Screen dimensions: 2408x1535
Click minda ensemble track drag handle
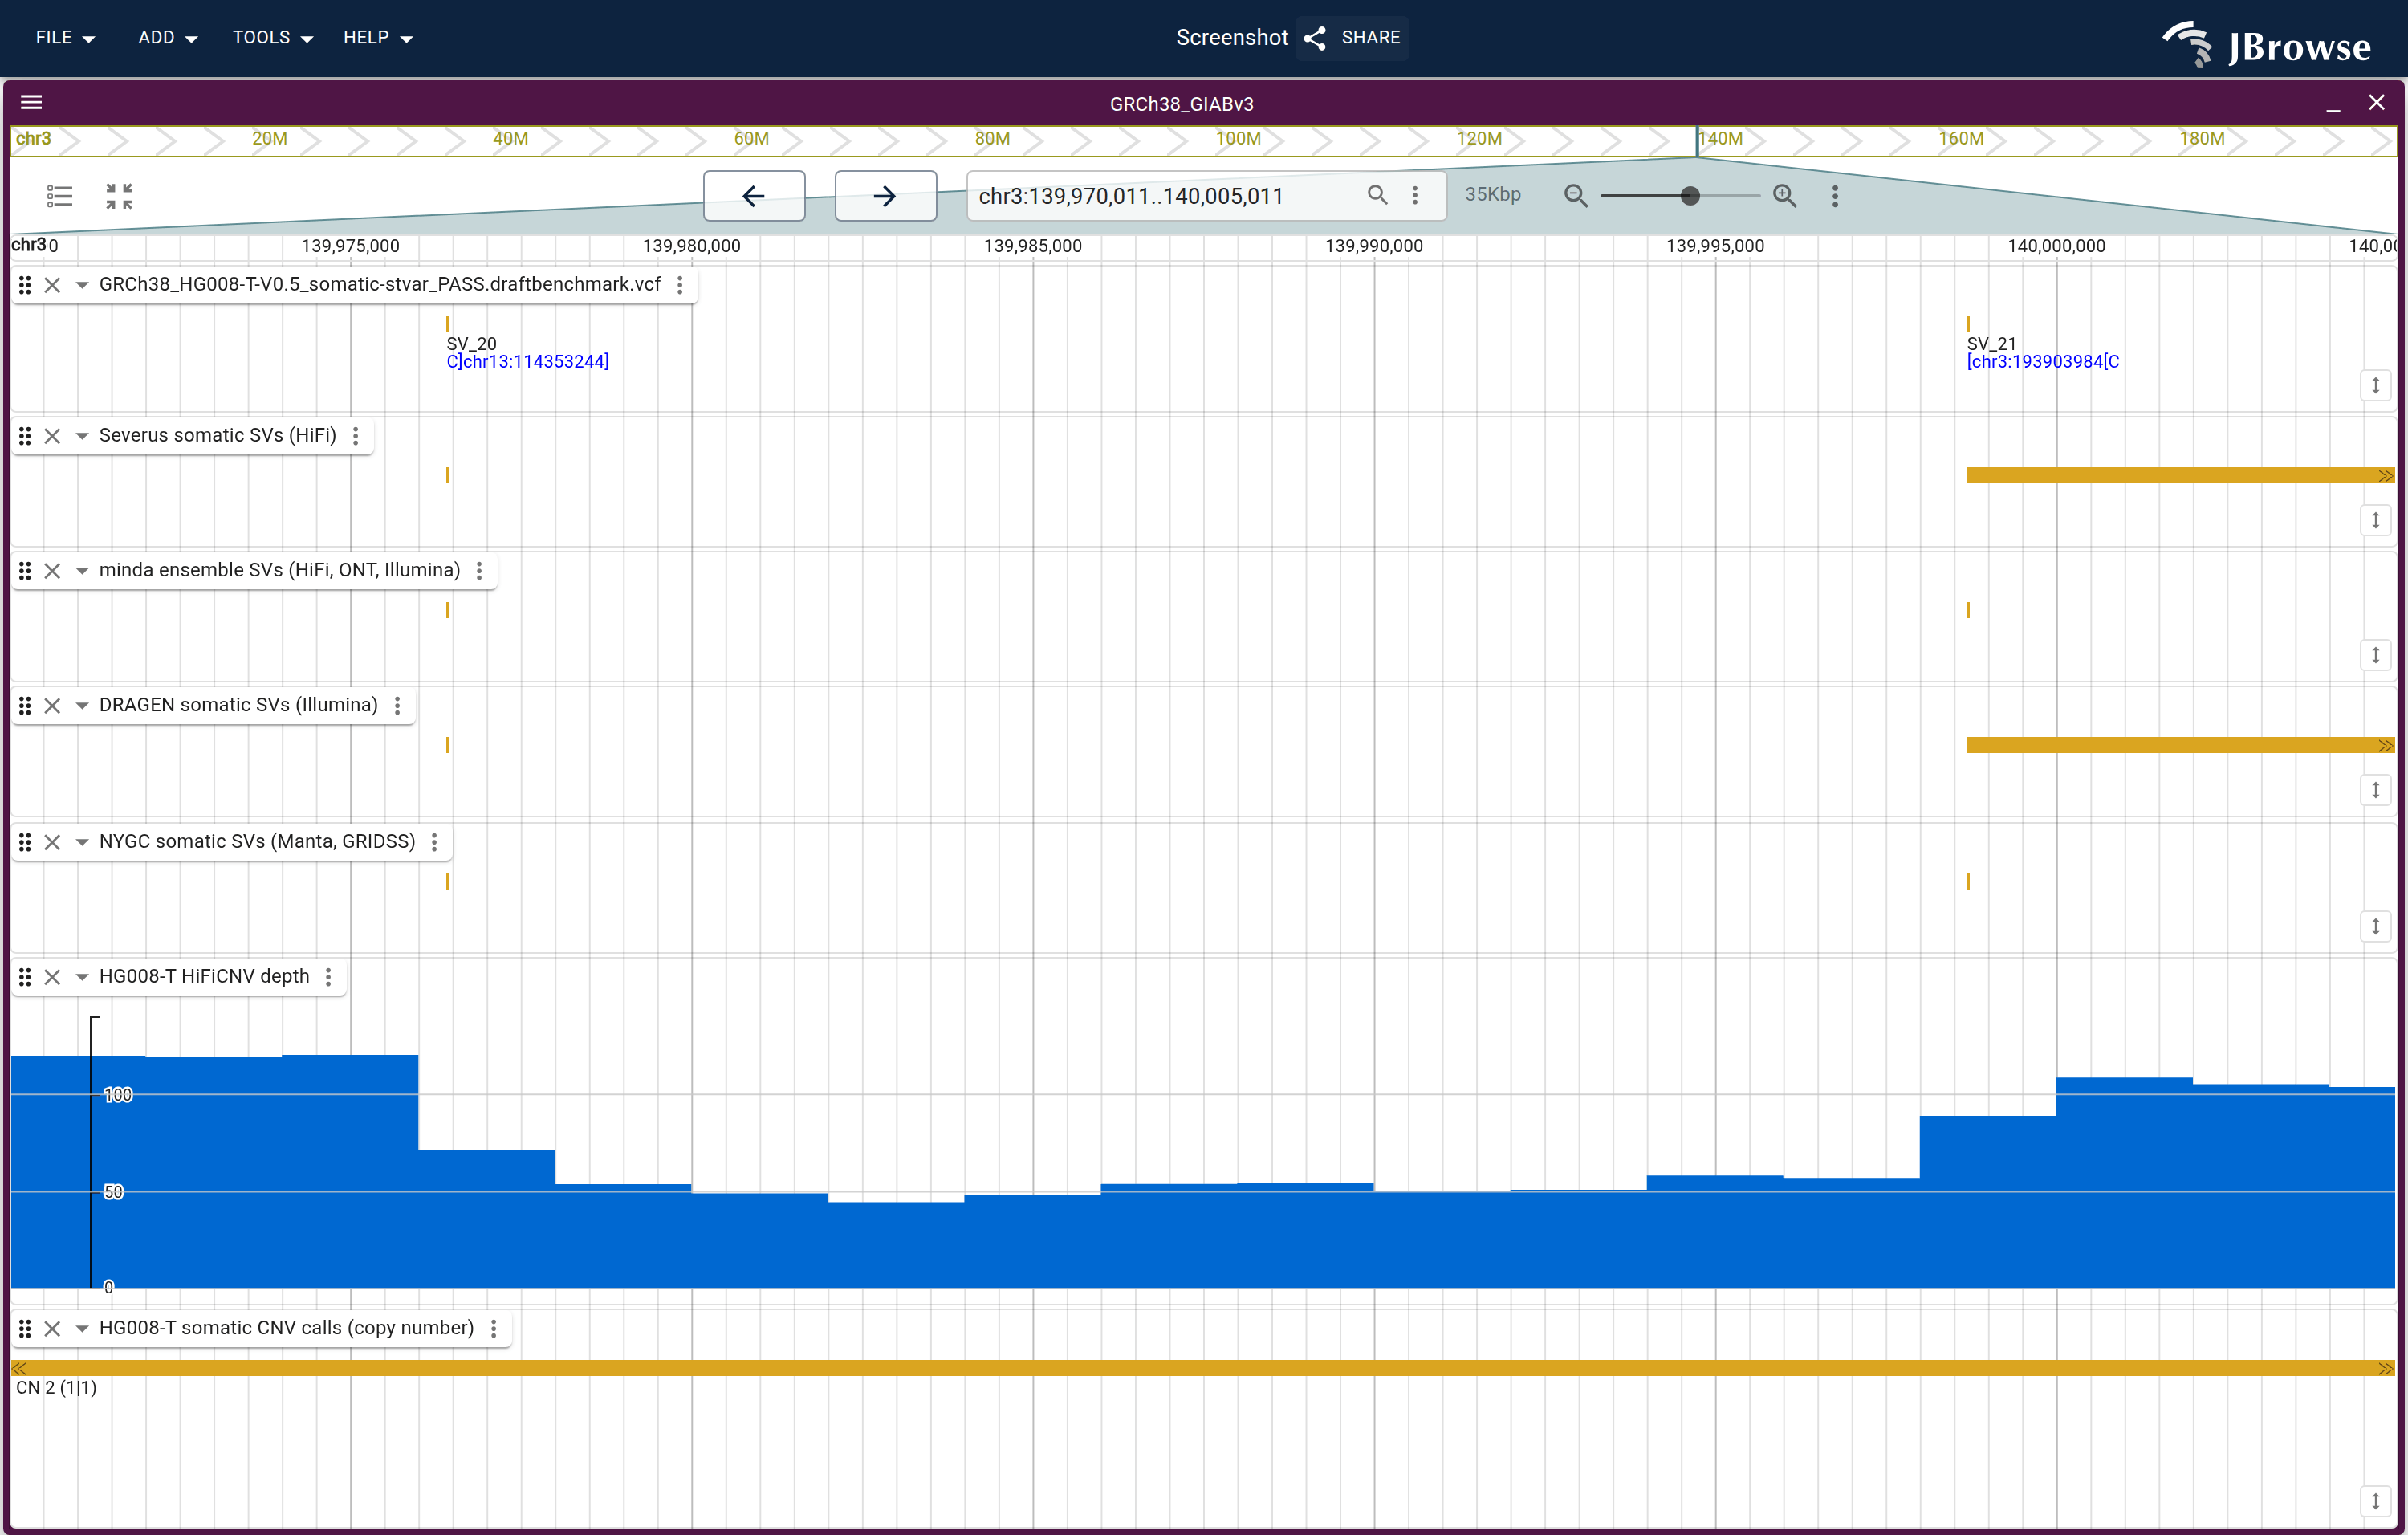[25, 571]
